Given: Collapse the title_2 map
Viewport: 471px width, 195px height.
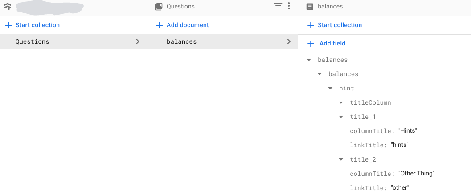Looking at the screenshot, I should 341,159.
